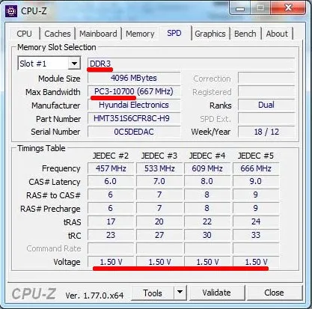Screen dimensions: 312x309
Task: Click the CAS# Latency value 6.0
Action: pyautogui.click(x=111, y=181)
